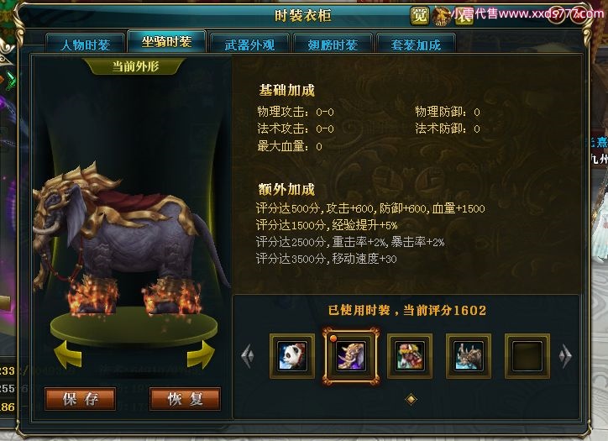Click the 恢复 button
This screenshot has height=441, width=608.
coord(185,398)
